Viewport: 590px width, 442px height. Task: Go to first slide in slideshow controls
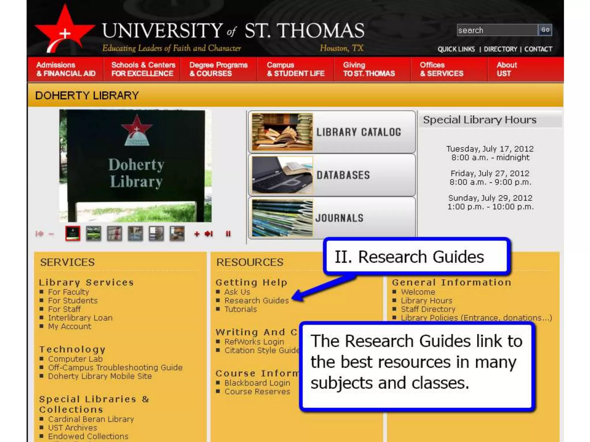[39, 234]
